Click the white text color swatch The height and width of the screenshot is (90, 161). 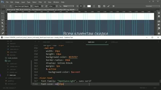click(x=89, y=6)
